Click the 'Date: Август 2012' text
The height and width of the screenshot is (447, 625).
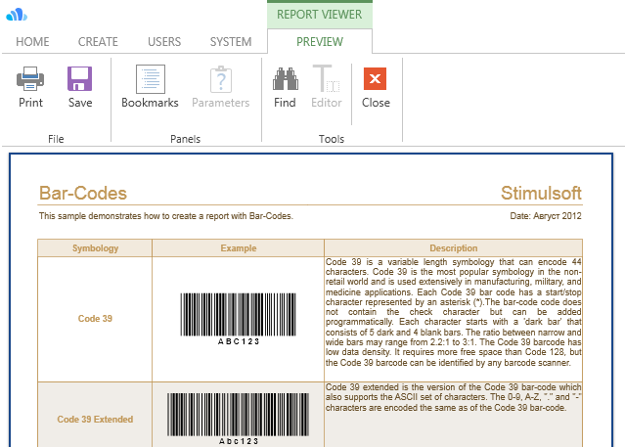[x=546, y=216]
